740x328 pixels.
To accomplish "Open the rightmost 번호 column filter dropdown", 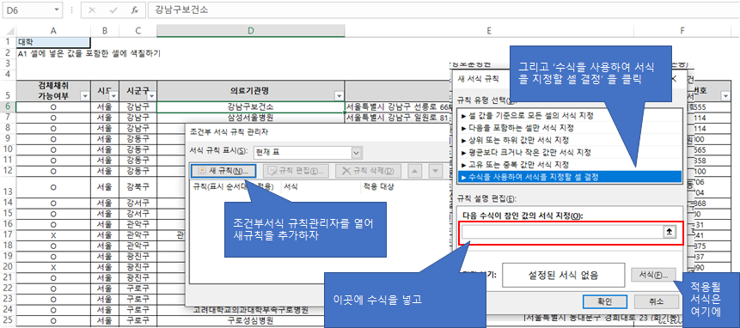I will click(726, 96).
